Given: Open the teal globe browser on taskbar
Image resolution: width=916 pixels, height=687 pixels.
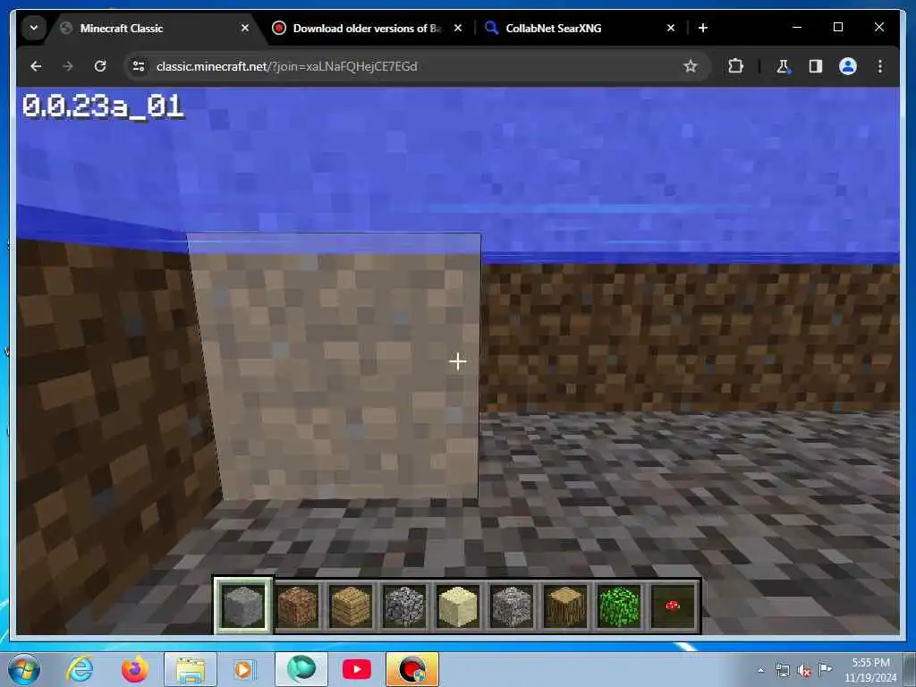Looking at the screenshot, I should (x=301, y=669).
